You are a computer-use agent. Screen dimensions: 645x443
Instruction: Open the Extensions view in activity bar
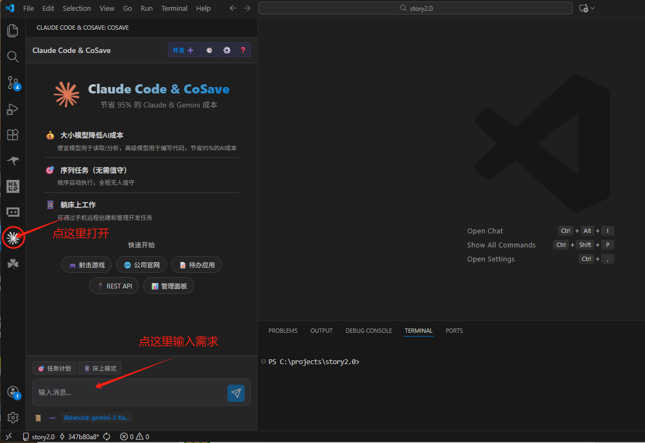[13, 135]
